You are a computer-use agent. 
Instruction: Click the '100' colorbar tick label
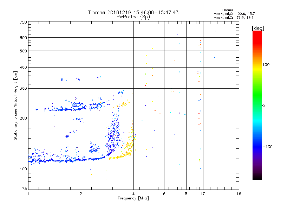(266, 65)
